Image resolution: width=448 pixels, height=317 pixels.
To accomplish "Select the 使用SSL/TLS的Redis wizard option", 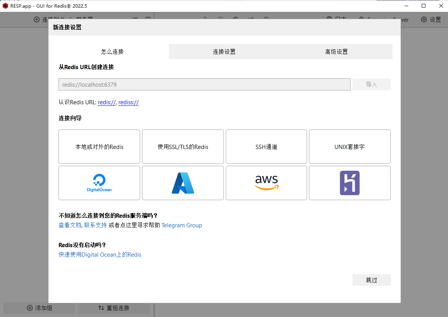I will [x=183, y=147].
